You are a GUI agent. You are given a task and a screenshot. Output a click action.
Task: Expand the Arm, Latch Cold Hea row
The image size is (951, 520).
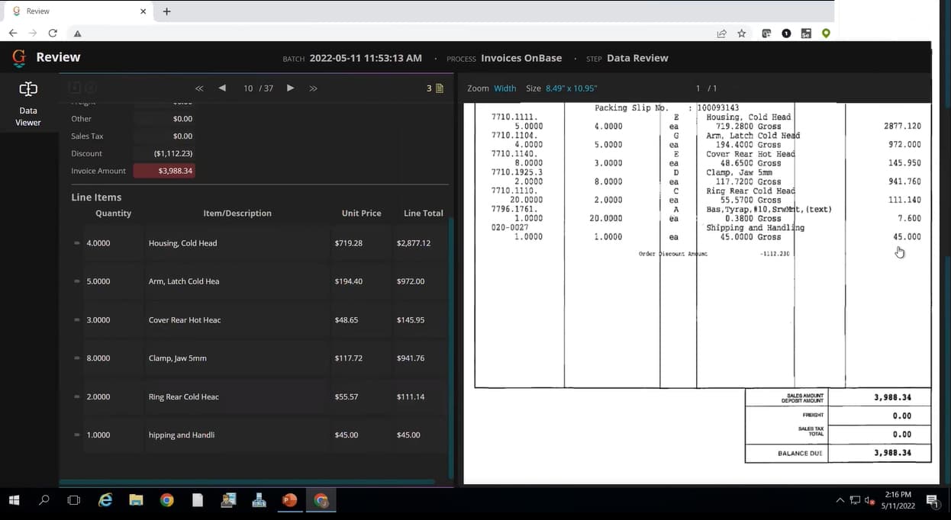[x=77, y=281]
